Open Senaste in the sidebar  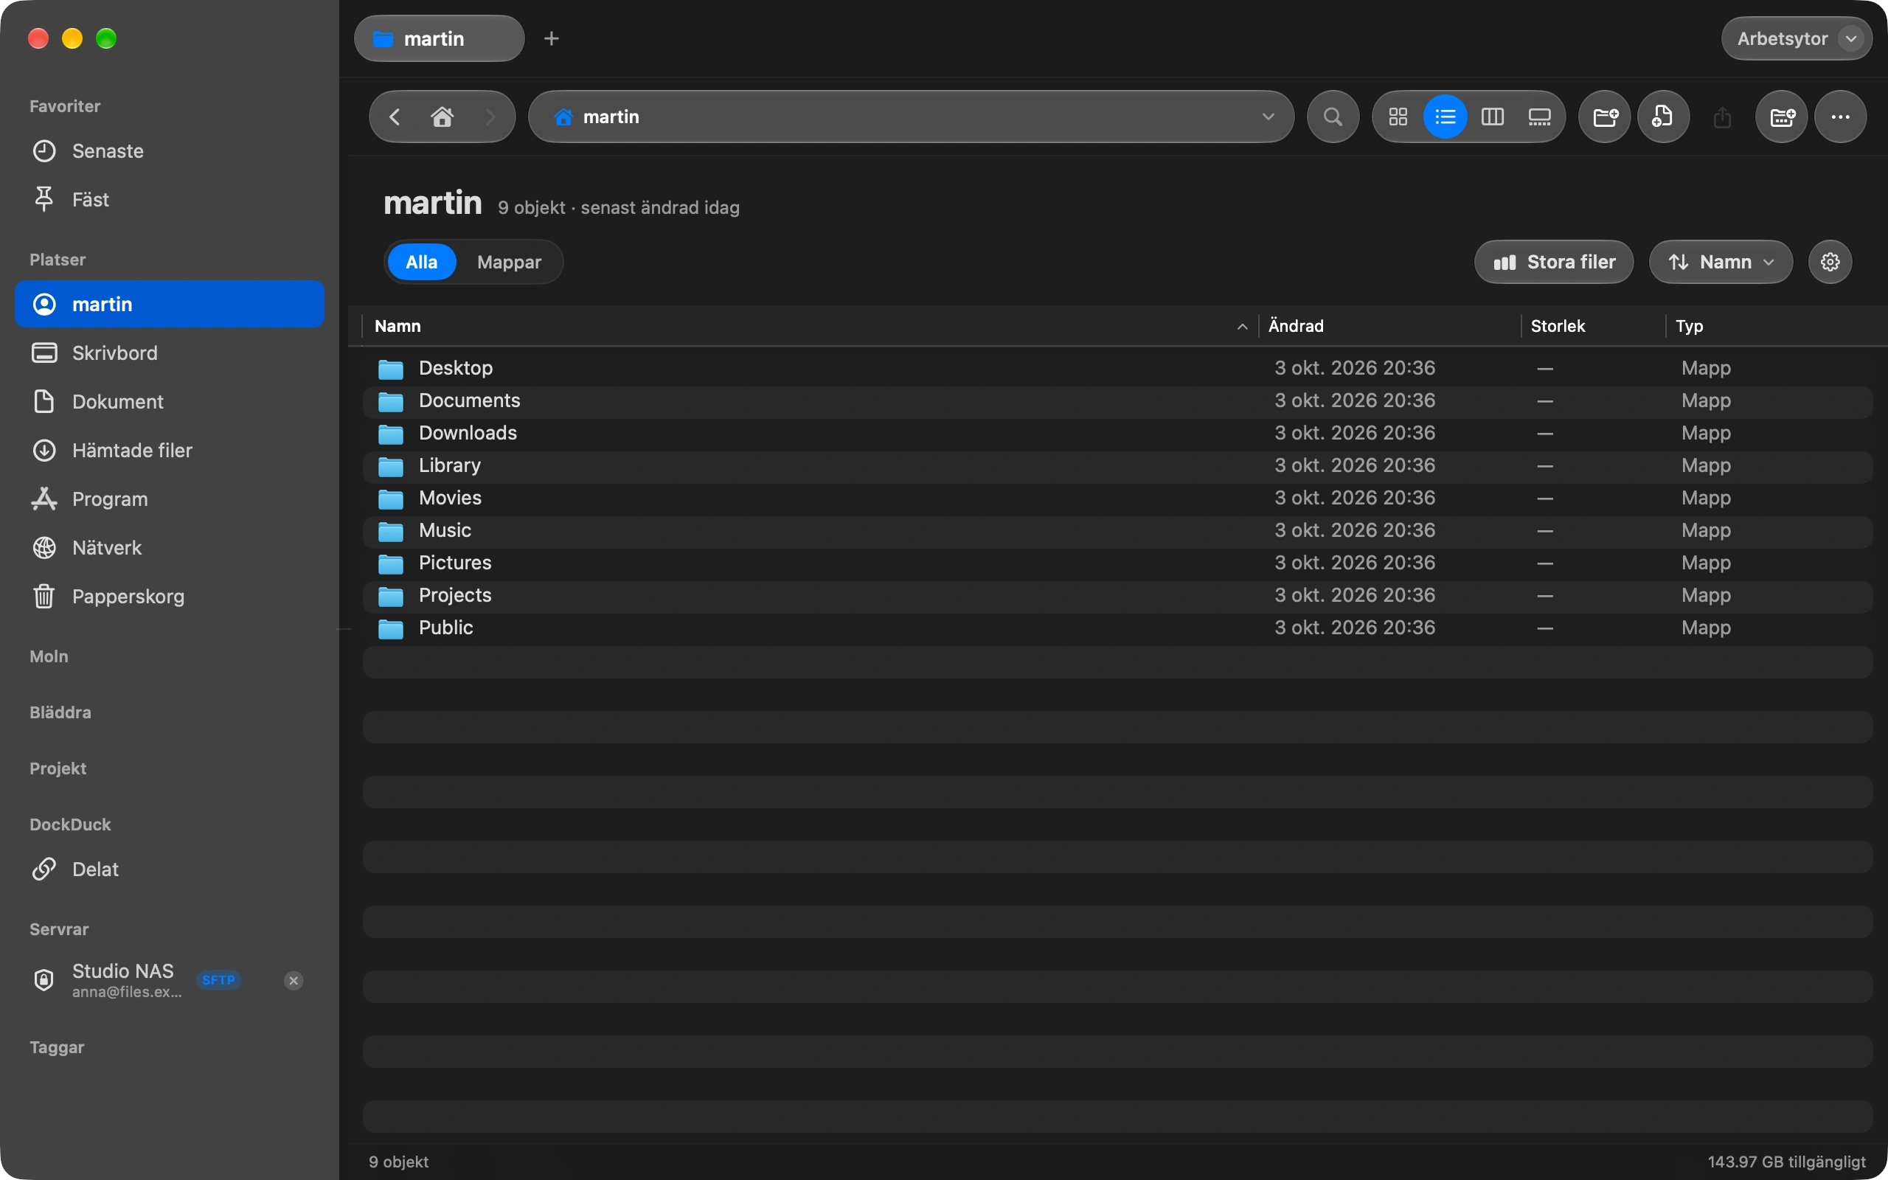coord(170,150)
